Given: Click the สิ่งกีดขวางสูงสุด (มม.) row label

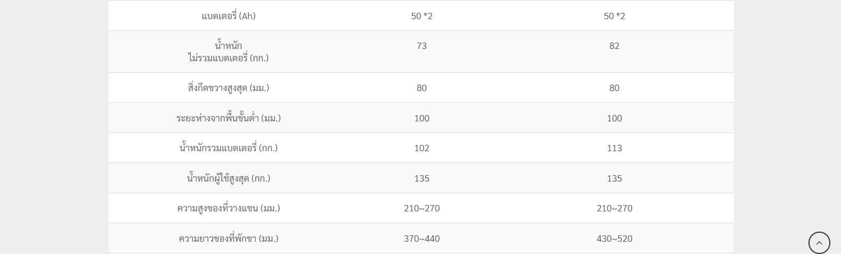Looking at the screenshot, I should click(229, 88).
